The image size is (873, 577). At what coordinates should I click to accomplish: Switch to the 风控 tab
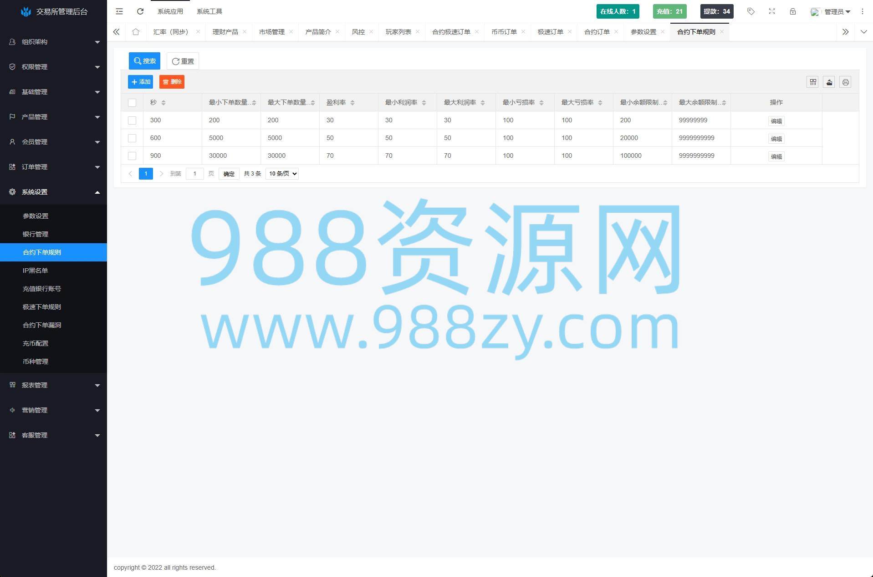[358, 32]
